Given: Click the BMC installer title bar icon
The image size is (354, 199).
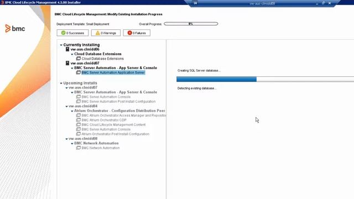Looking at the screenshot, I should [2, 2].
